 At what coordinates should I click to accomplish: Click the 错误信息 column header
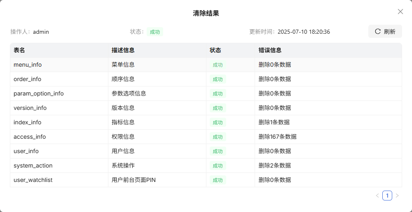(270, 50)
